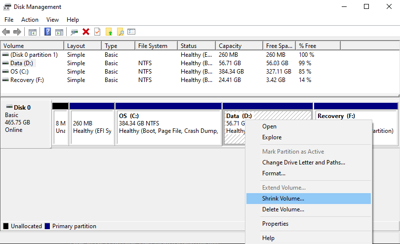The width and height of the screenshot is (400, 244).
Task: Choose Help at context menu bottom
Action: point(309,238)
